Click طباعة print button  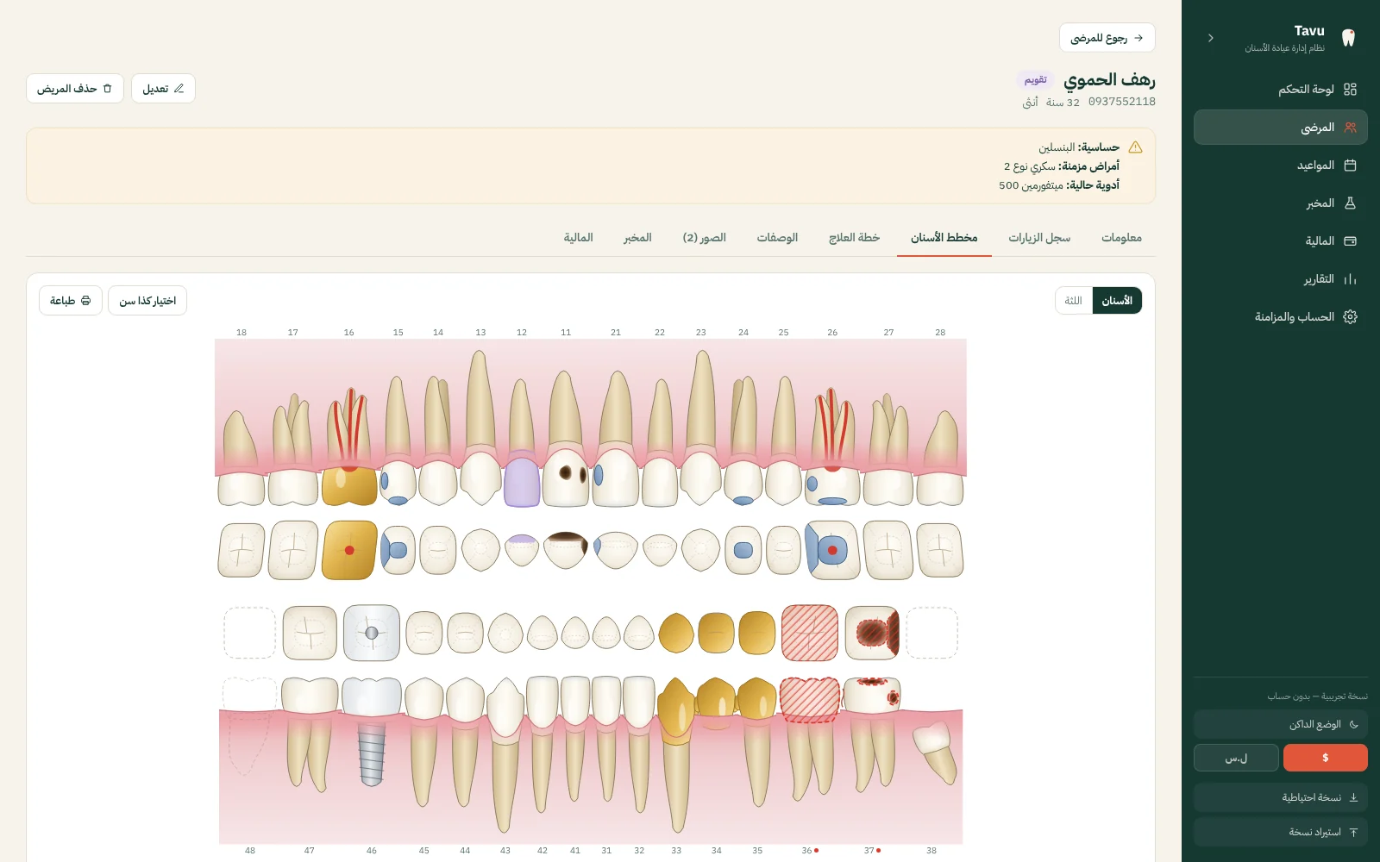pyautogui.click(x=71, y=300)
